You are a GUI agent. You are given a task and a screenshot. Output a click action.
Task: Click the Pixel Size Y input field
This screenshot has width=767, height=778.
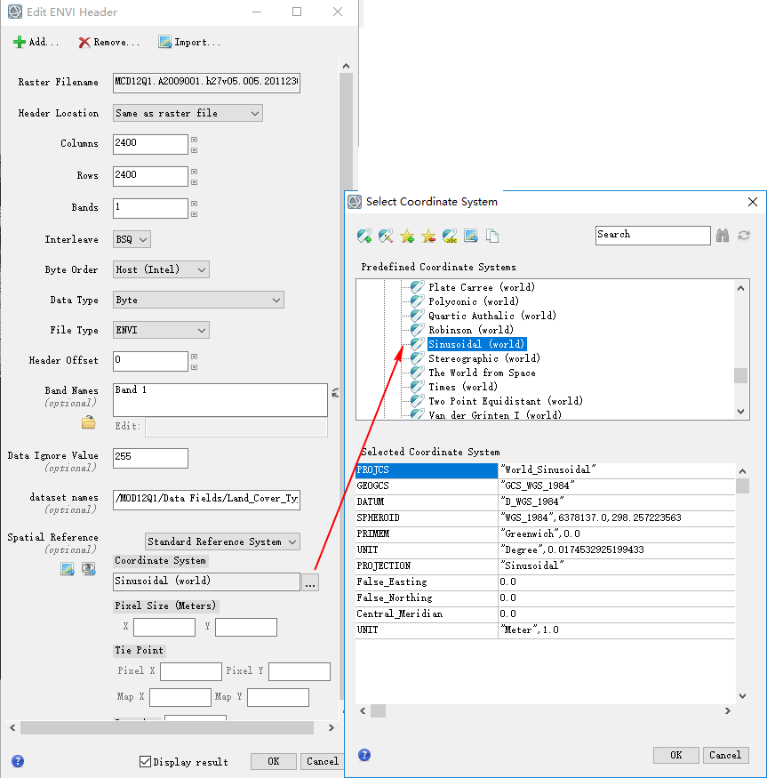click(246, 627)
